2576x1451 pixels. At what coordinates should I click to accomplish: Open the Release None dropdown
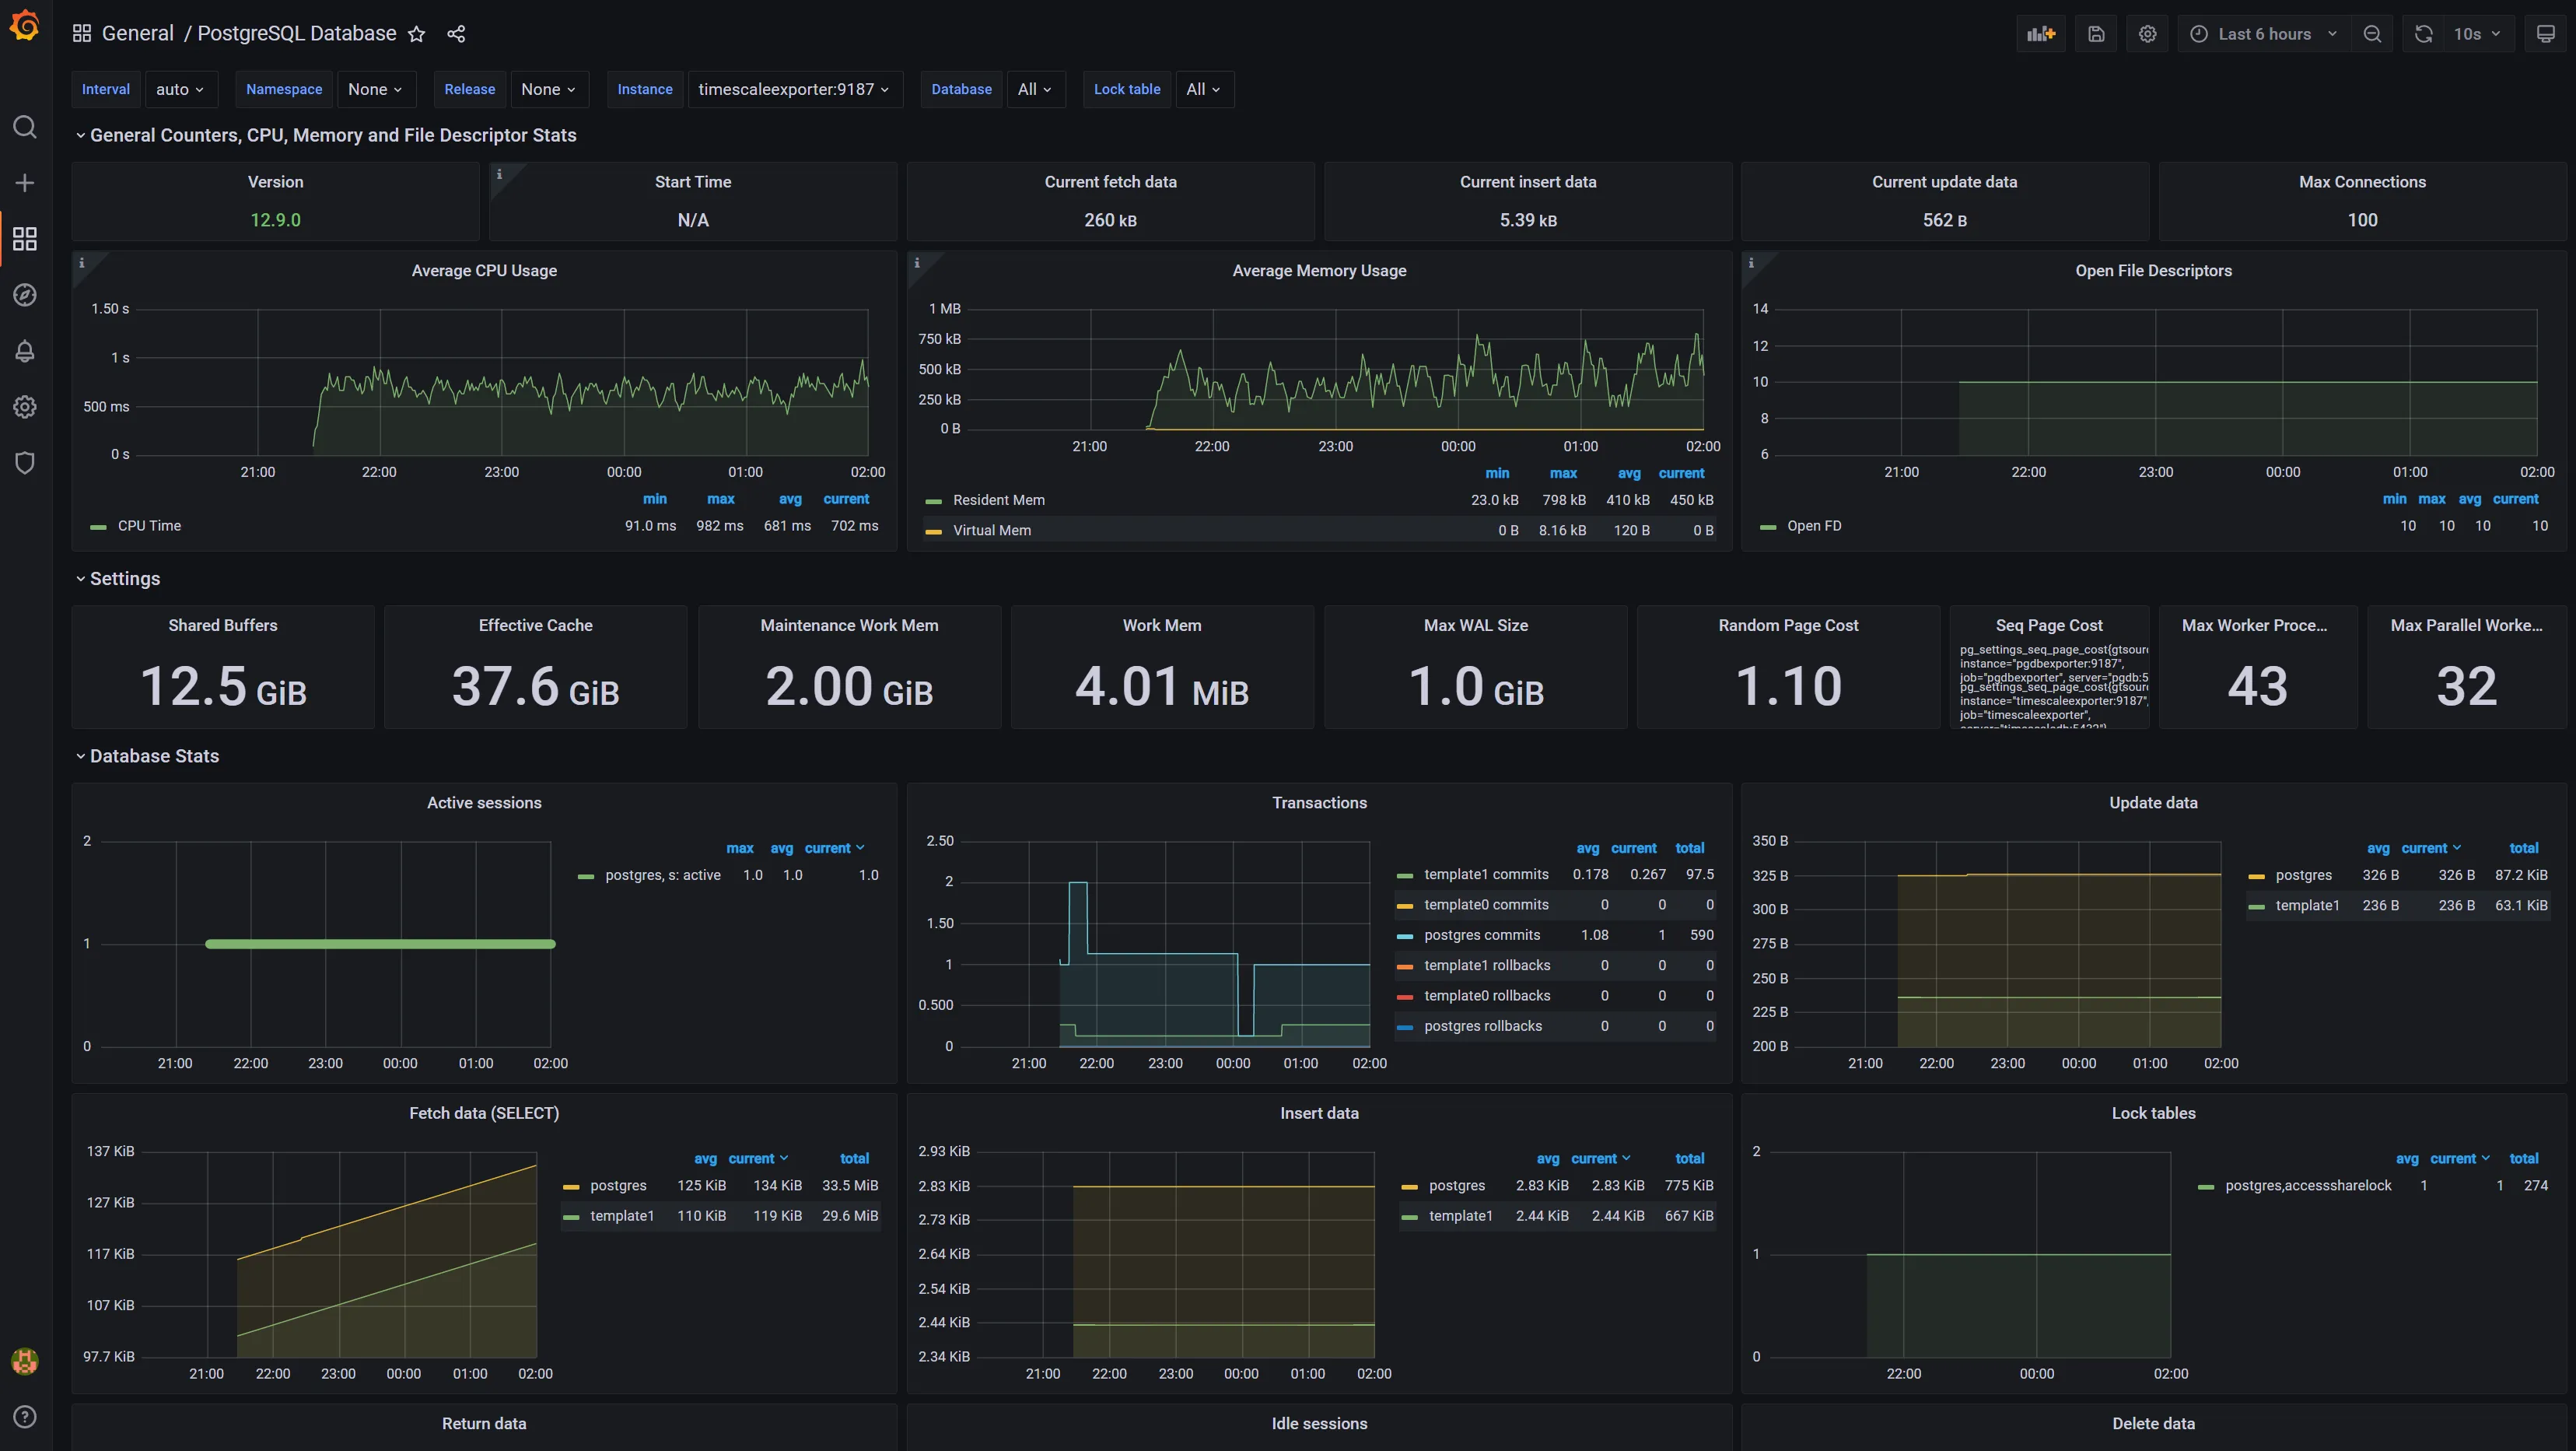tap(548, 89)
